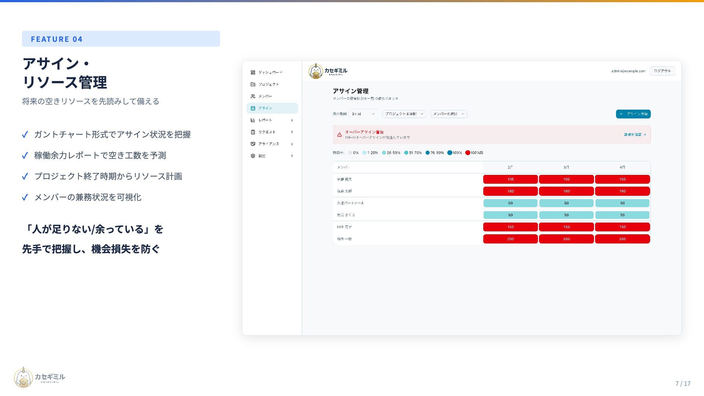Click the アサイン登録 button
The image size is (704, 396).
tap(633, 114)
